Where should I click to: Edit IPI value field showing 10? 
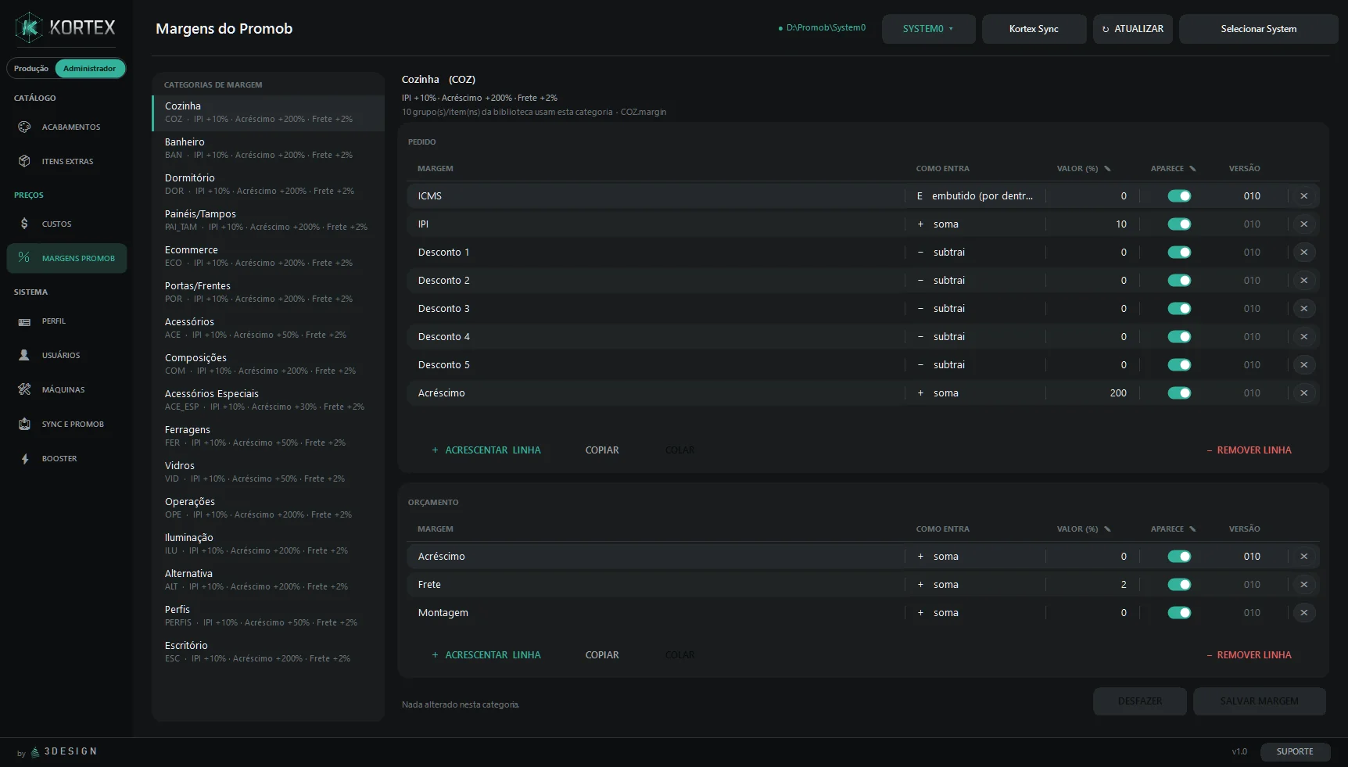click(x=1092, y=224)
